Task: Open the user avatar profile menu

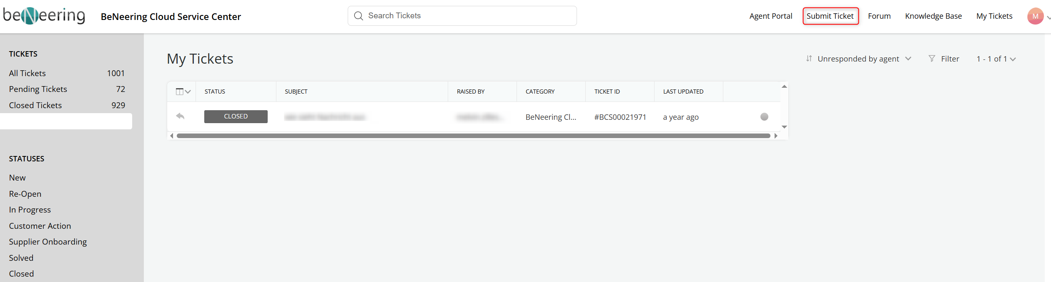Action: (1035, 16)
